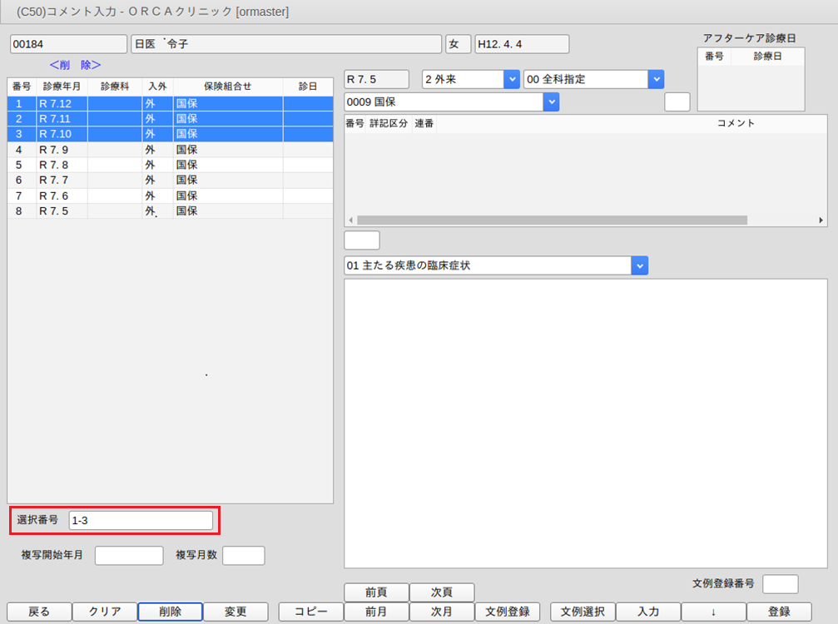Click the クリア button
This screenshot has height=624, width=838.
(x=104, y=612)
